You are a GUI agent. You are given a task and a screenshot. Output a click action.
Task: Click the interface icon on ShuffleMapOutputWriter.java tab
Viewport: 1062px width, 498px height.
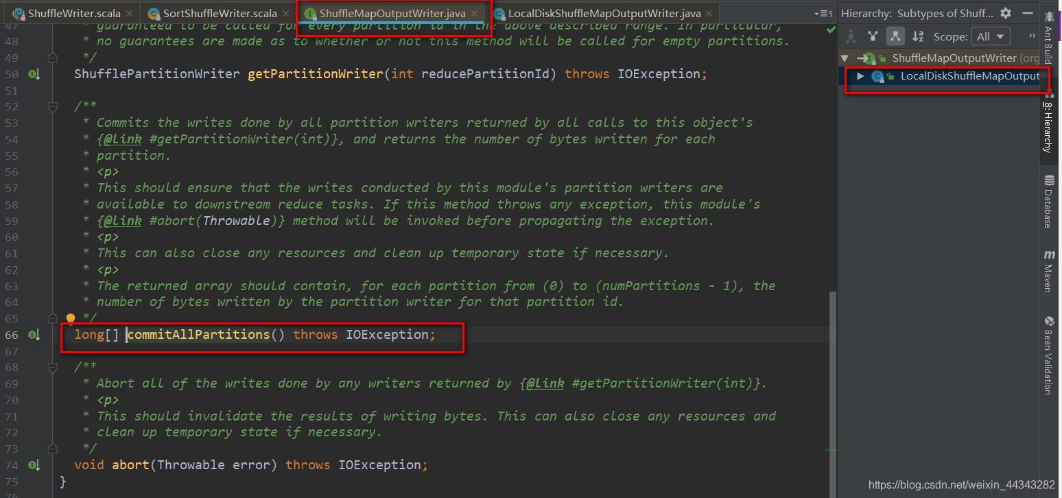311,14
